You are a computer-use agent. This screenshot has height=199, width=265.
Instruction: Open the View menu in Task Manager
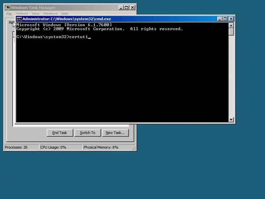coord(35,14)
